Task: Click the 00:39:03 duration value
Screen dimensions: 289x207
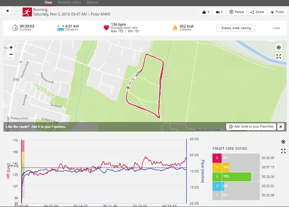Action: pos(27,26)
